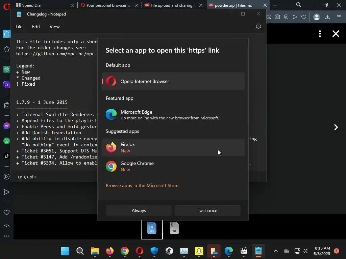The width and height of the screenshot is (346, 259).
Task: Open the Notepad File menu
Action: (19, 27)
